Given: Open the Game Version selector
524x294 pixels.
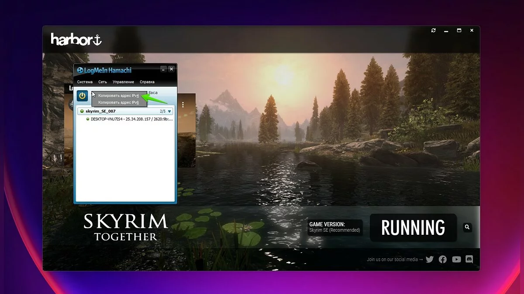Looking at the screenshot, I should click(x=335, y=227).
